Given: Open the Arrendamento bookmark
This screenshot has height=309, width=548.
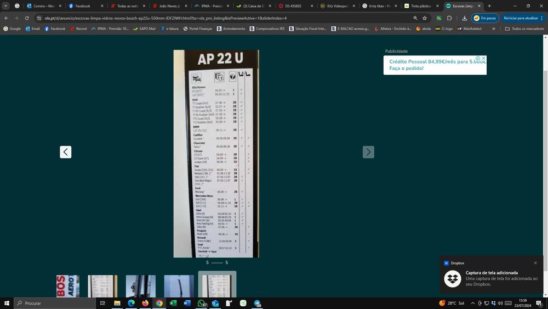Looking at the screenshot, I should 231,29.
